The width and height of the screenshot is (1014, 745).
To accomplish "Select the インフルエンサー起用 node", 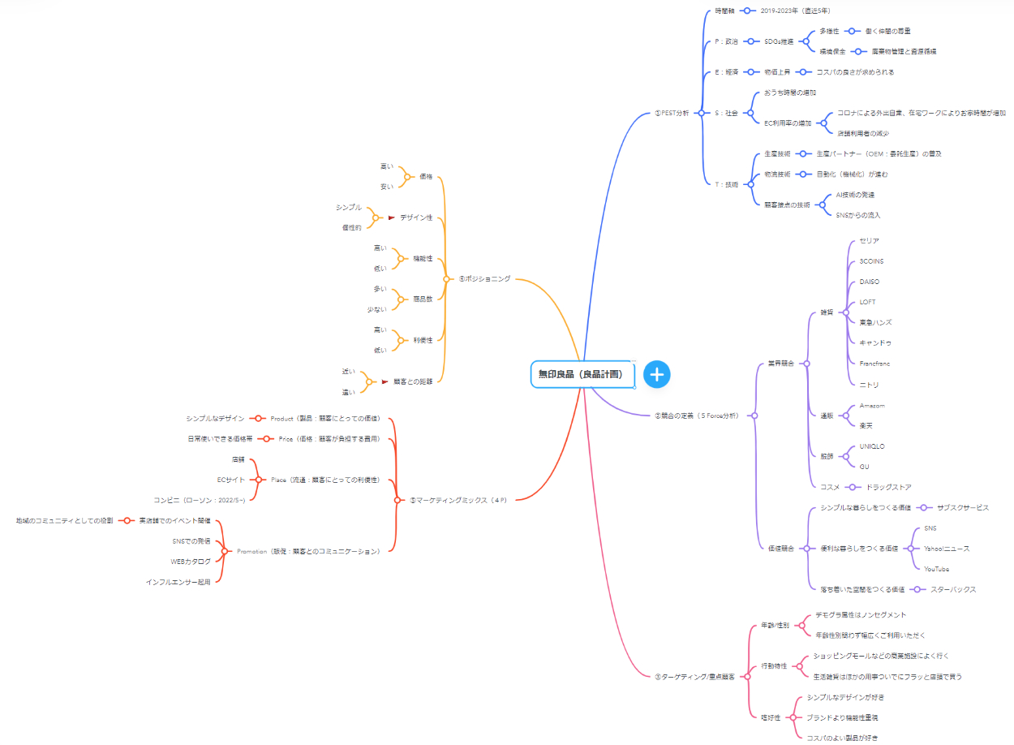I will tap(178, 582).
